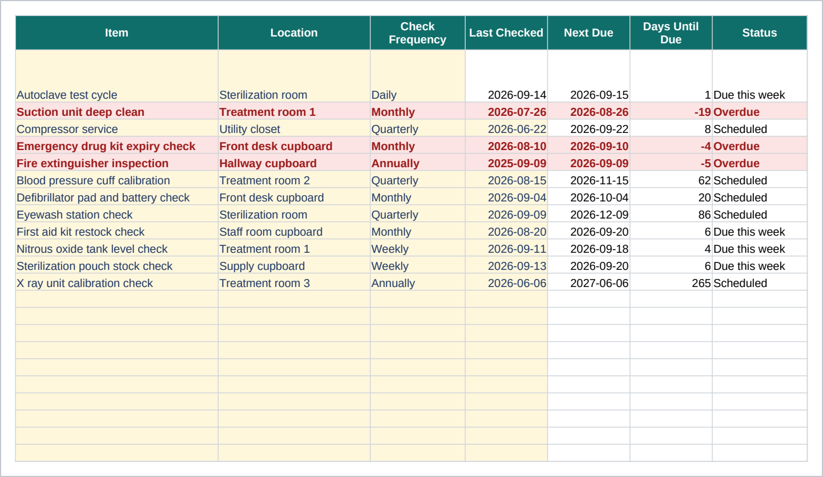The image size is (823, 477).
Task: Select Emergency drug kit expiry check
Action: (x=117, y=145)
